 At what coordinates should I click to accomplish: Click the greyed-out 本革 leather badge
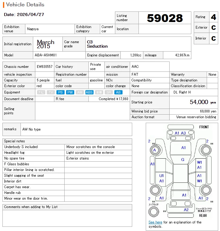pos(99,92)
